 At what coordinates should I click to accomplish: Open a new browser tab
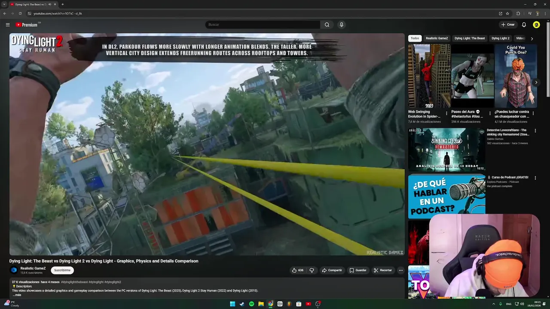click(x=63, y=4)
